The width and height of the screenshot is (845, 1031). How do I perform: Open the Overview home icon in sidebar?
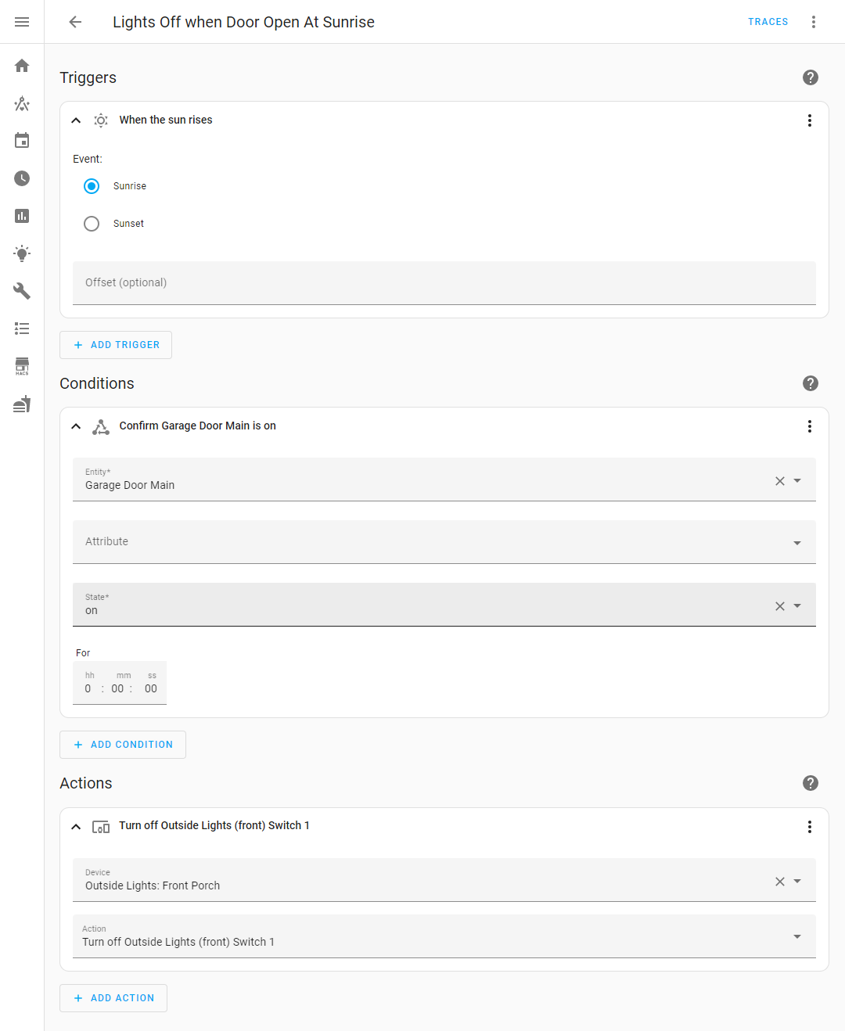(21, 66)
